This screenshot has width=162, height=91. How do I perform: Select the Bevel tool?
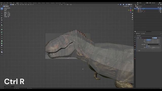[2, 34]
